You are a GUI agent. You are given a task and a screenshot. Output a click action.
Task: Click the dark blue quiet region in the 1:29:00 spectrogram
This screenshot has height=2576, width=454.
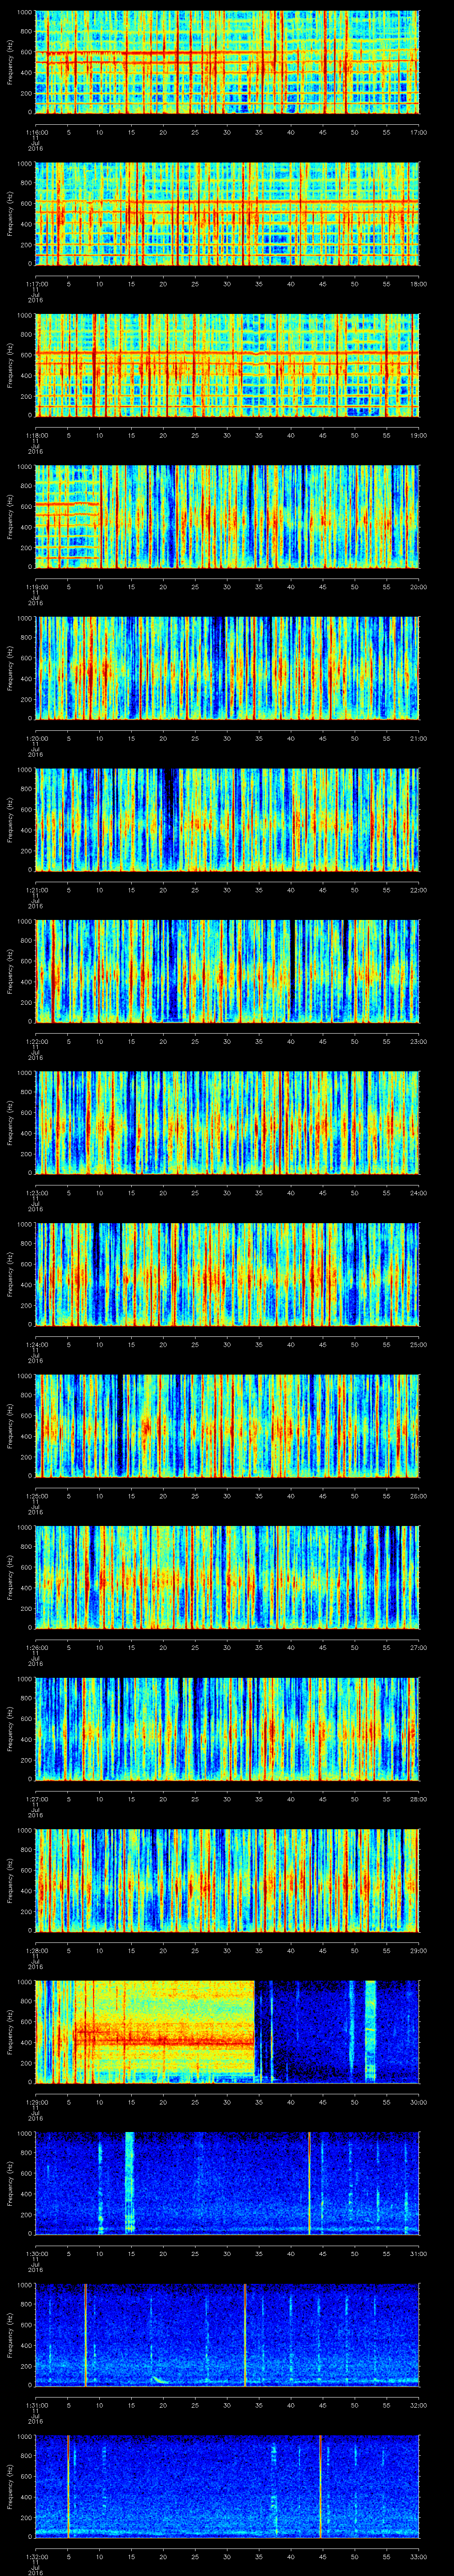click(309, 2040)
